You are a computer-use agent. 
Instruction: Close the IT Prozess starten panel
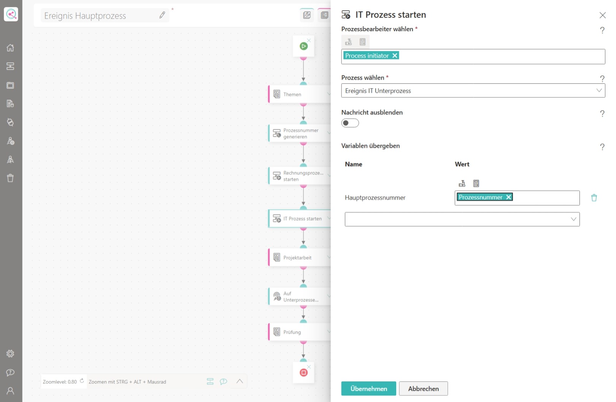point(602,15)
